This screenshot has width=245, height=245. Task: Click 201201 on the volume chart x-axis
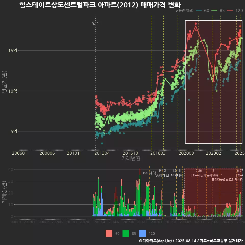point(85,222)
